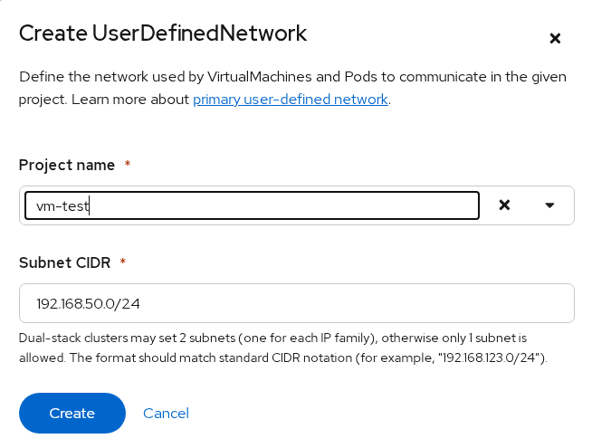Screen dimensions: 592x448
Task: Cancel the network creation
Action: [x=166, y=413]
